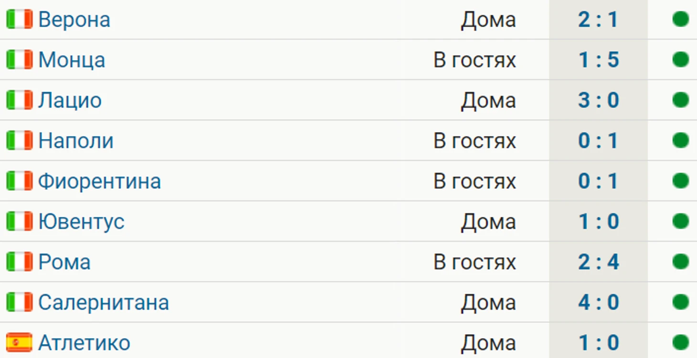Screen dimensions: 697x358
Task: Click the Italian flag next to Фиорентина
Action: point(19,181)
